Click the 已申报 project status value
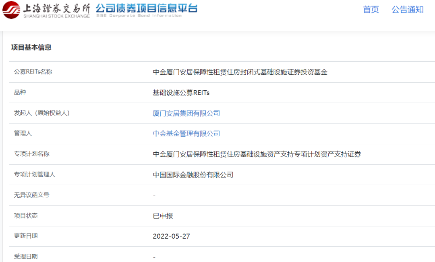The height and width of the screenshot is (262, 435). point(163,215)
